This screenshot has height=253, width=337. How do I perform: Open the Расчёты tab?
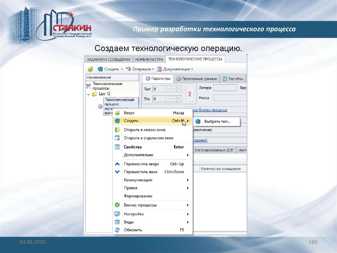(x=233, y=79)
